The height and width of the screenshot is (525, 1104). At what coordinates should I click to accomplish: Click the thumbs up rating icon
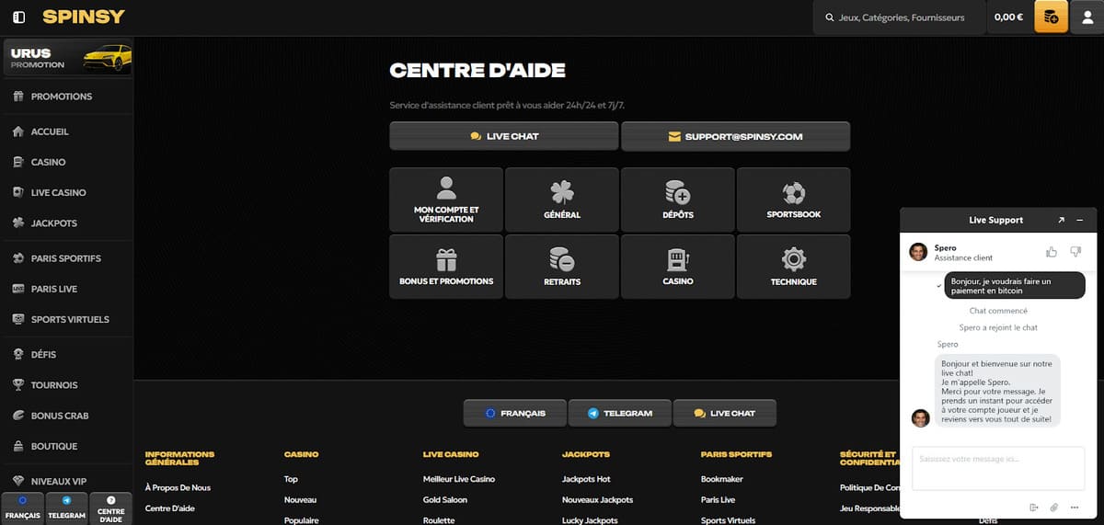tap(1052, 252)
